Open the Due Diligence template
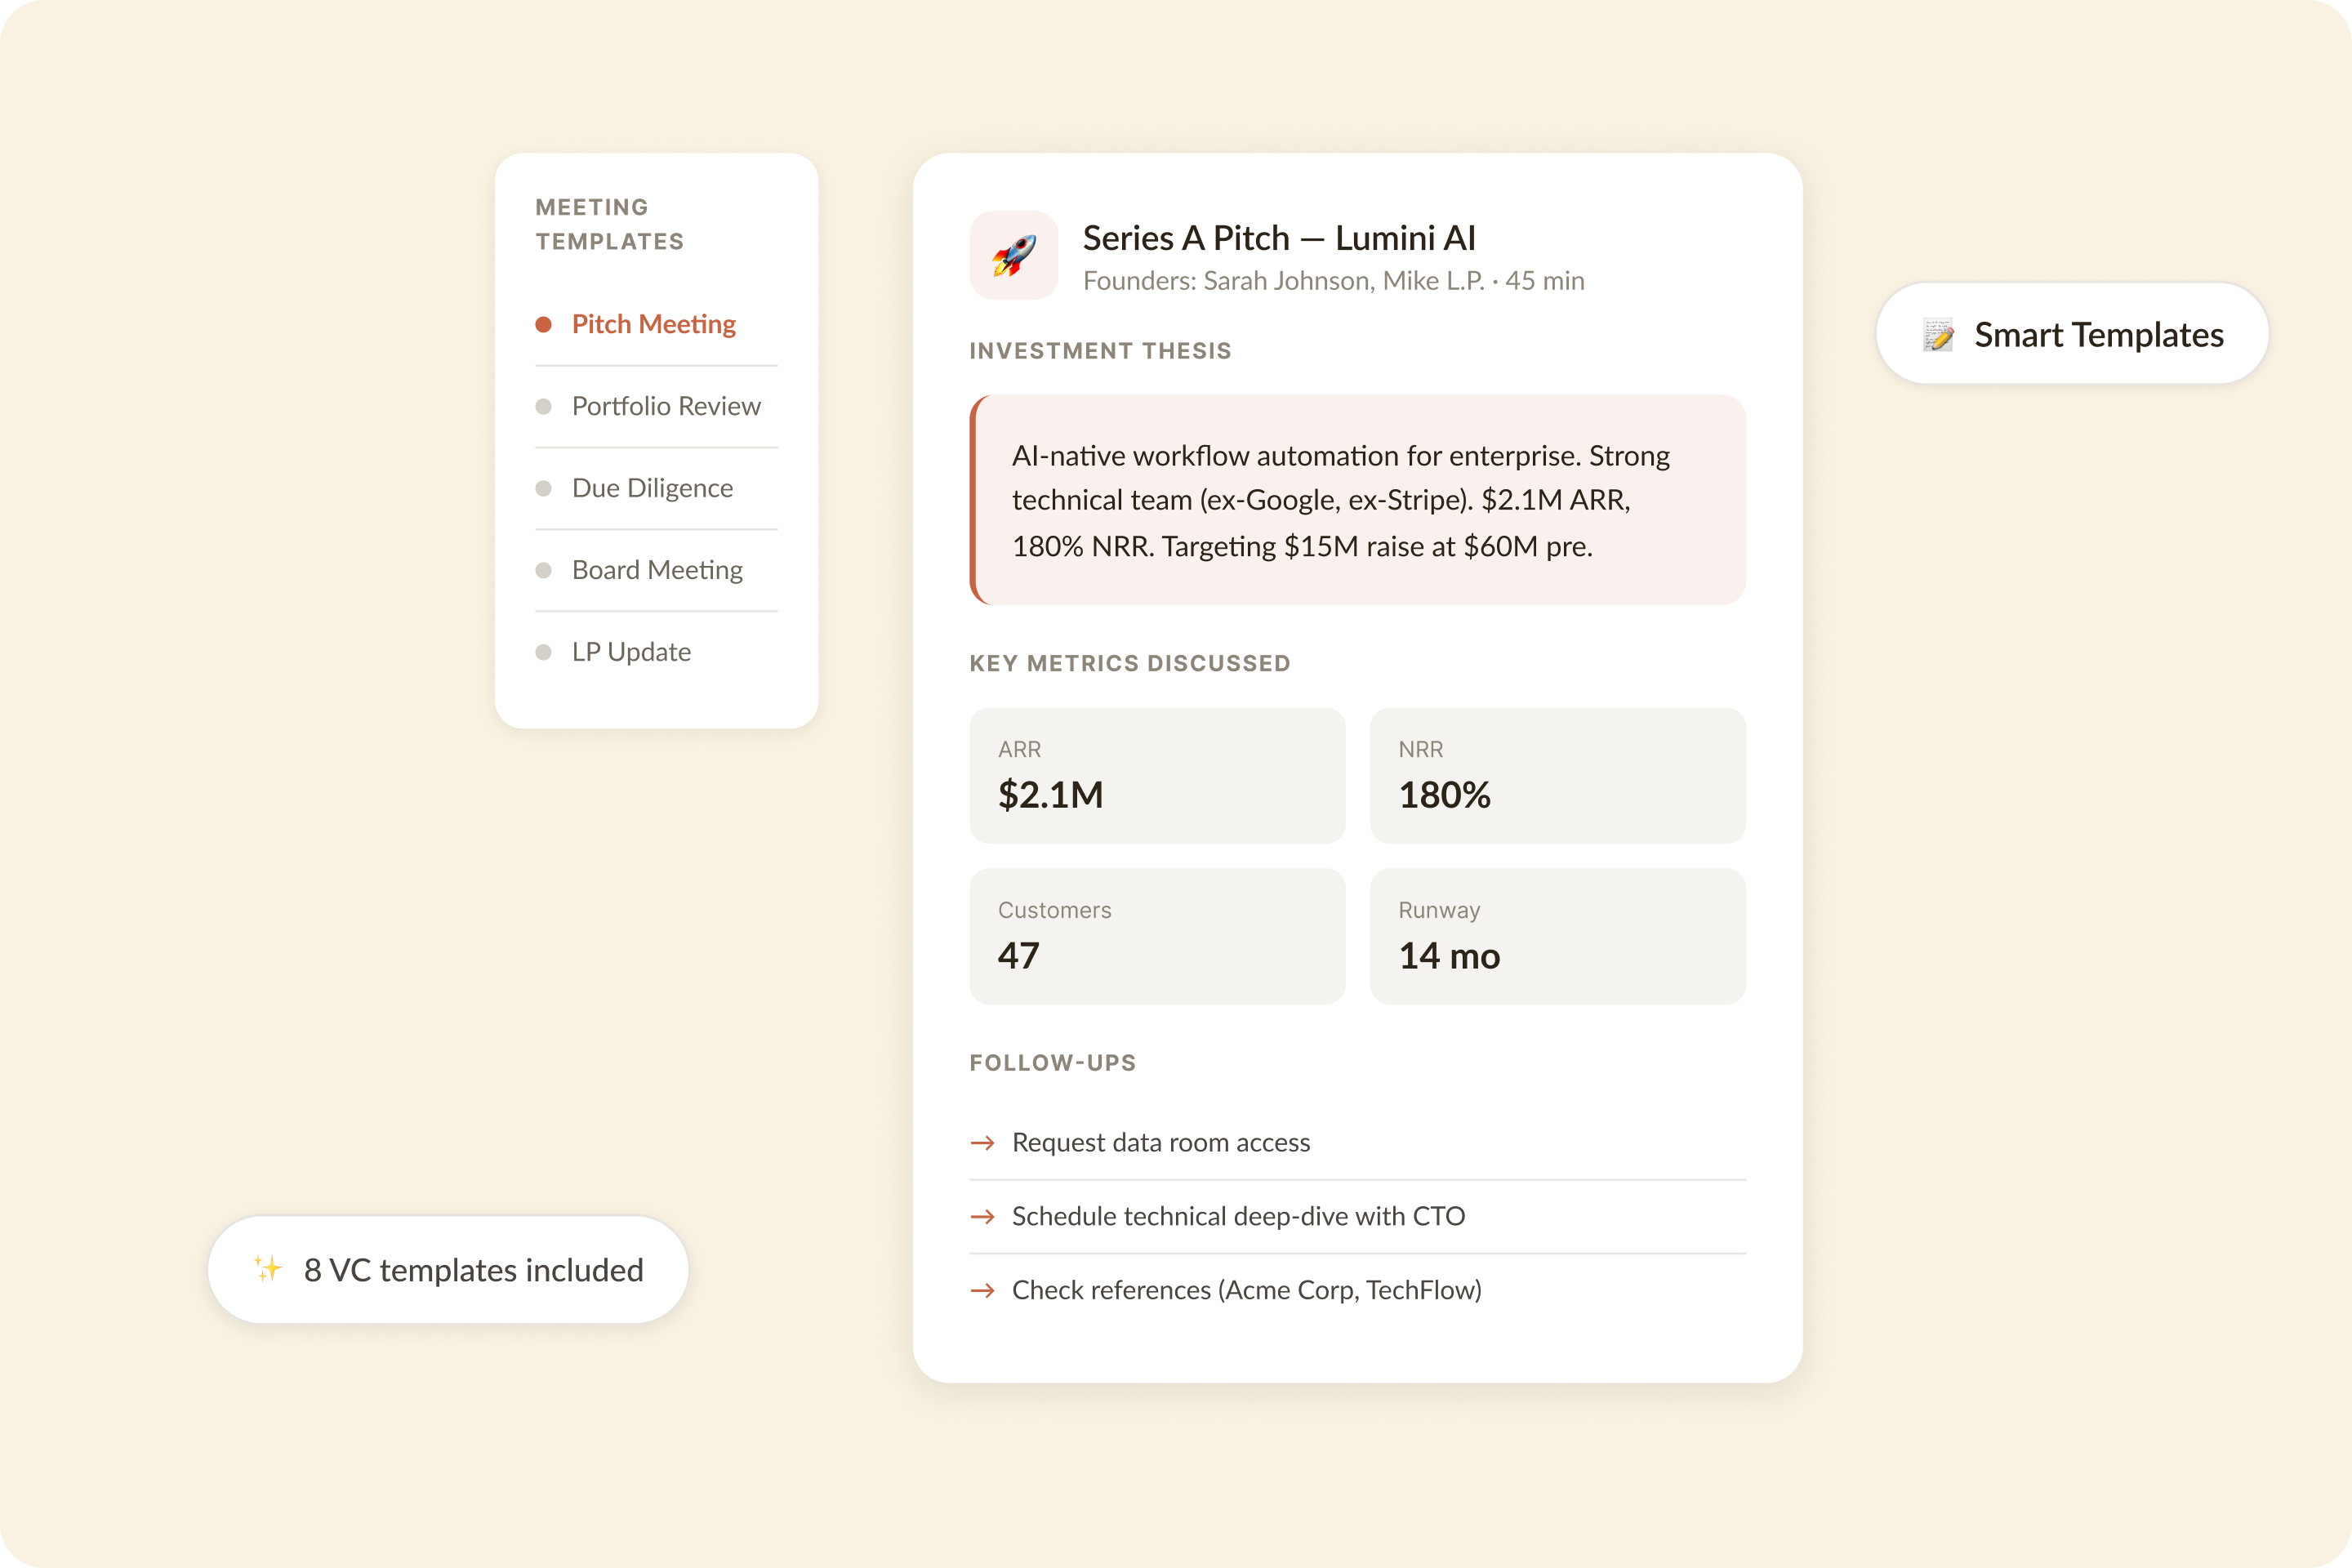This screenshot has height=1568, width=2352. [x=652, y=488]
